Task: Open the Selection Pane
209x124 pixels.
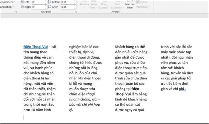Action: click(x=130, y=5)
